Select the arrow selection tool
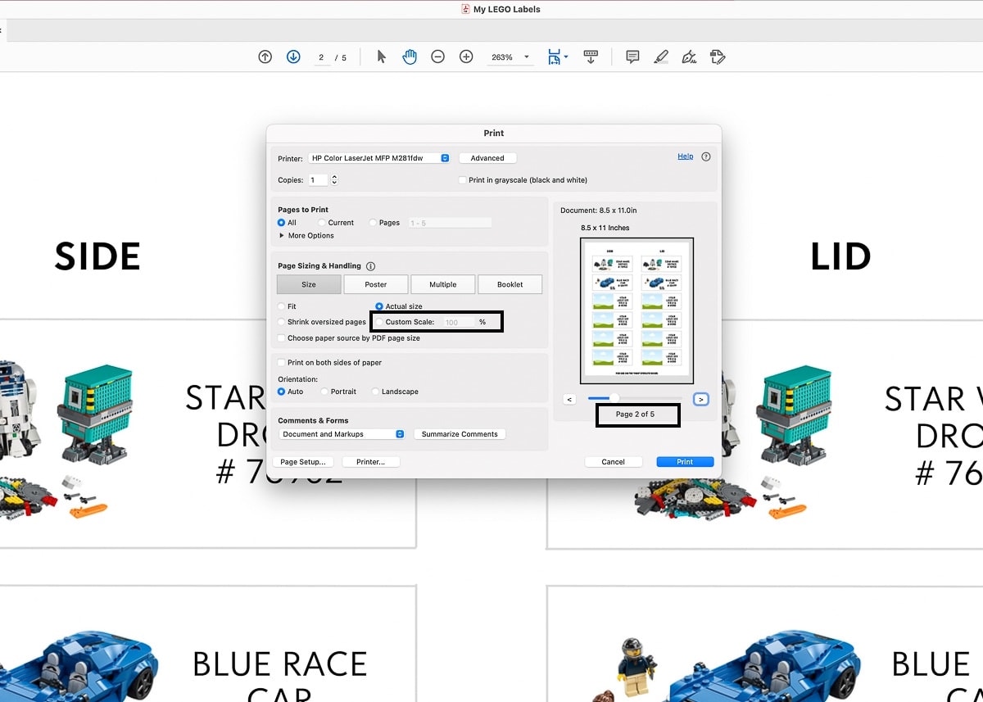This screenshot has height=702, width=983. coord(381,57)
